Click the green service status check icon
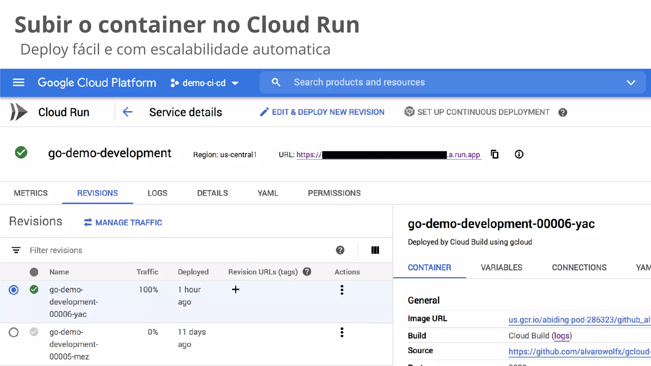Viewport: 651px width, 366px height. pyautogui.click(x=21, y=152)
